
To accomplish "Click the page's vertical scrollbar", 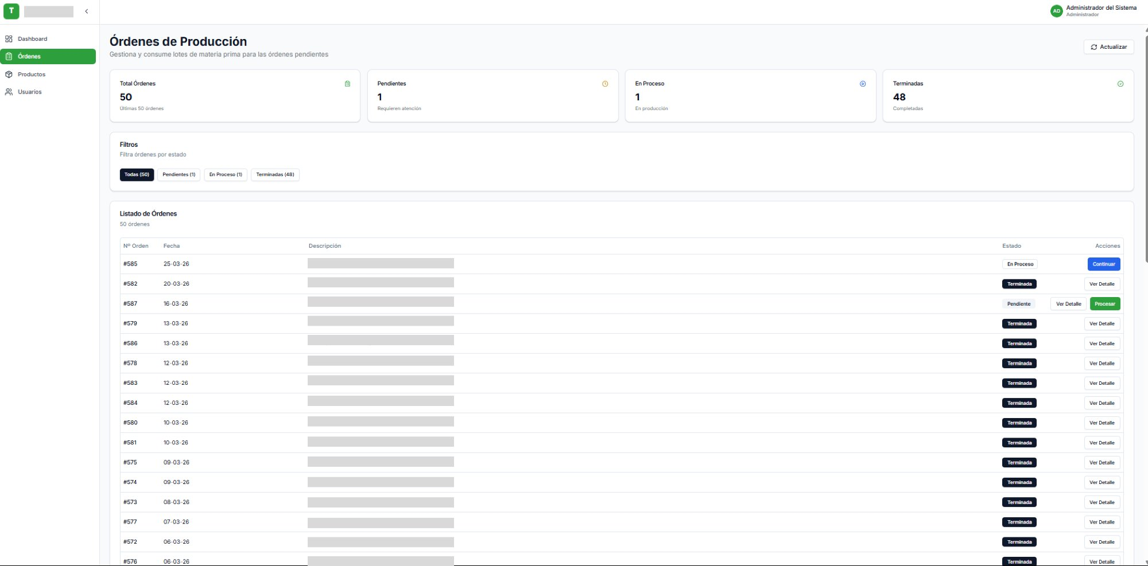I will [x=1146, y=143].
